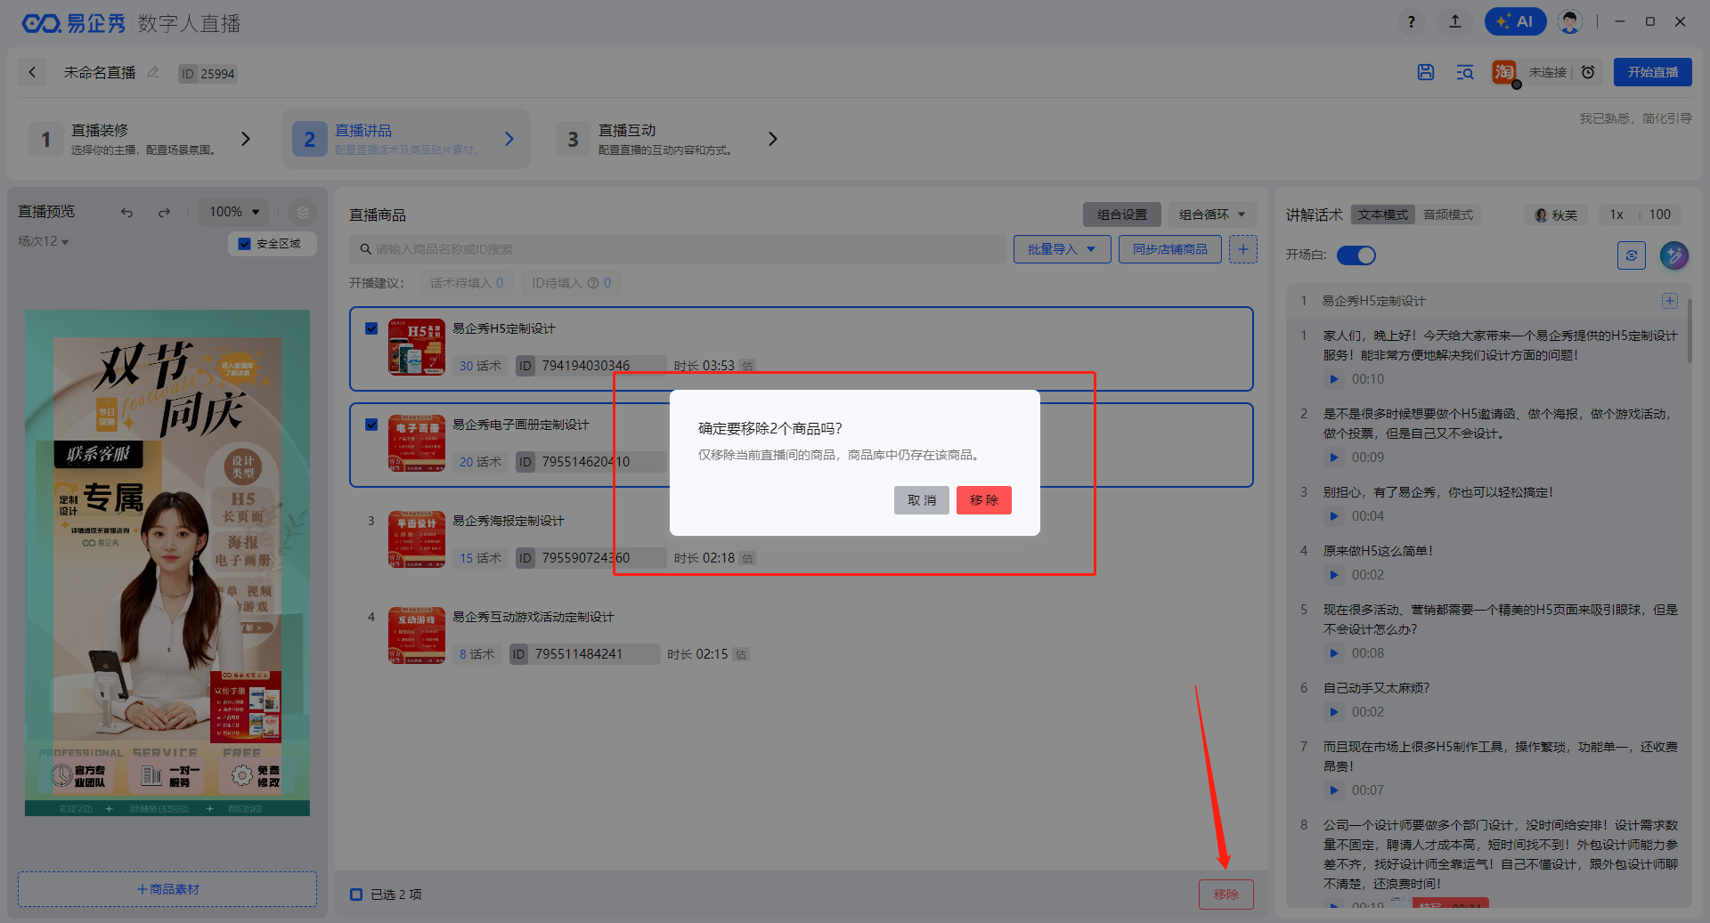Open 15 话术 for 海报 product
The image size is (1710, 923).
[480, 558]
